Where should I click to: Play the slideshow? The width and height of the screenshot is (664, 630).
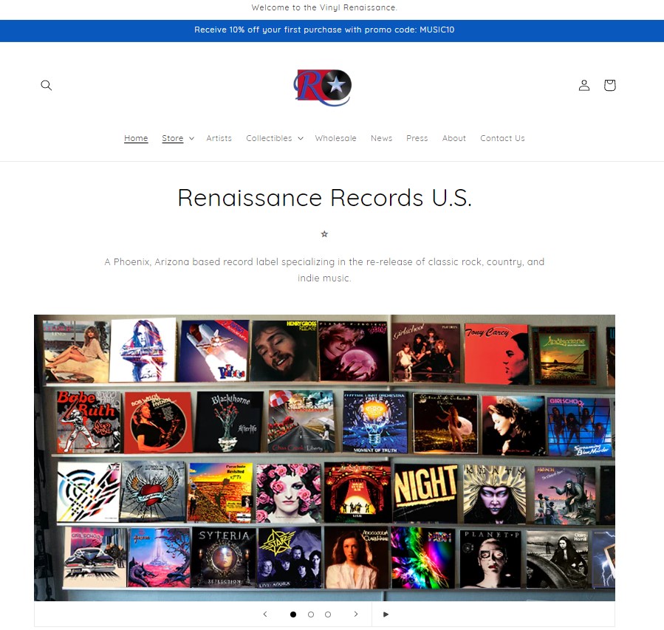pos(386,614)
